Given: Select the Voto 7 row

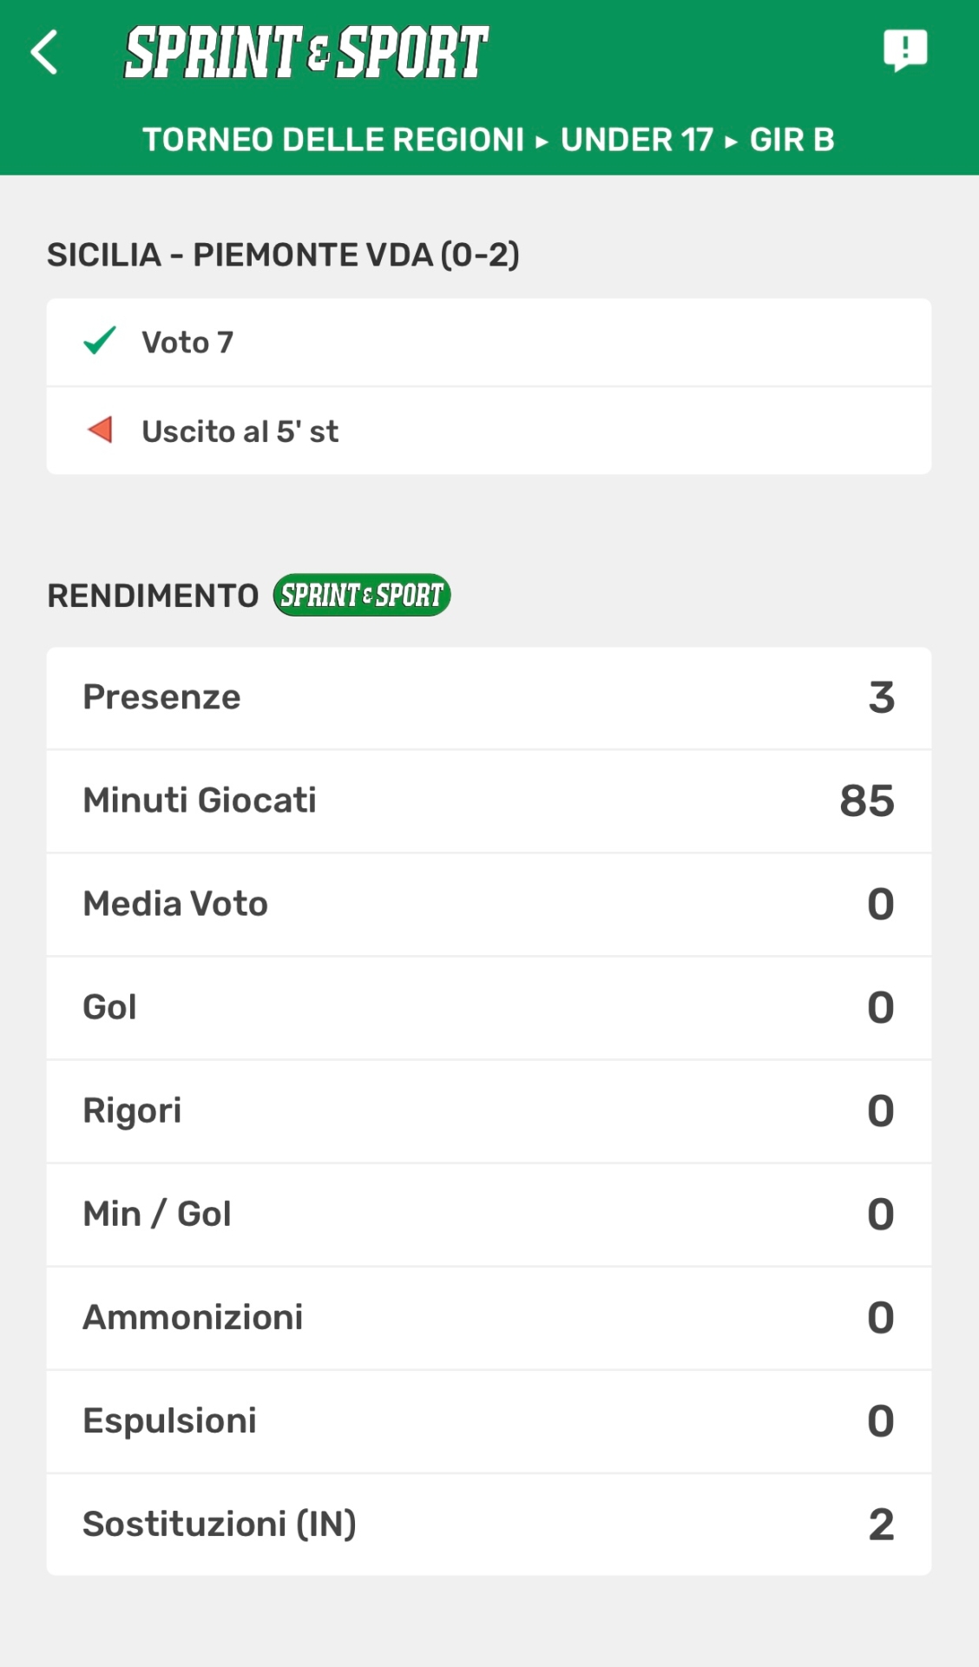Looking at the screenshot, I should point(489,342).
